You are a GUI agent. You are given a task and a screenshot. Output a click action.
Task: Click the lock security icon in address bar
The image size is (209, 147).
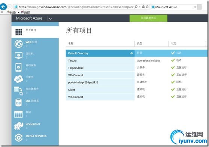[x=143, y=7]
